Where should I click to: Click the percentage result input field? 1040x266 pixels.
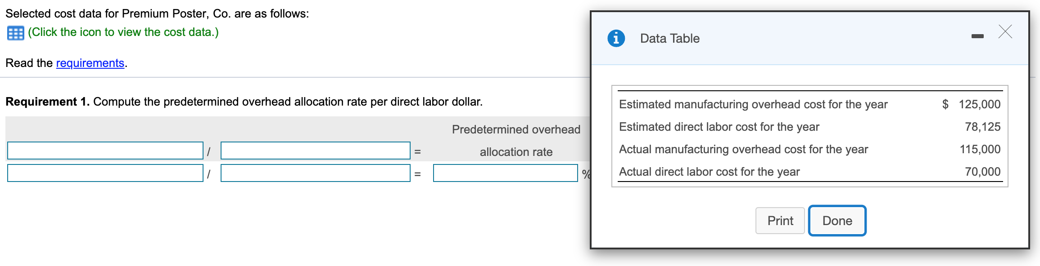[505, 173]
